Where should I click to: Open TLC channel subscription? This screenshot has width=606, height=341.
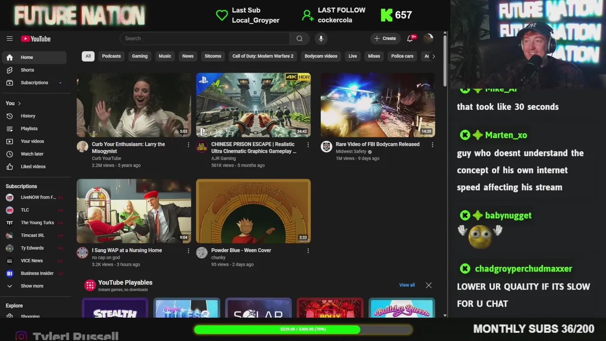33,210
